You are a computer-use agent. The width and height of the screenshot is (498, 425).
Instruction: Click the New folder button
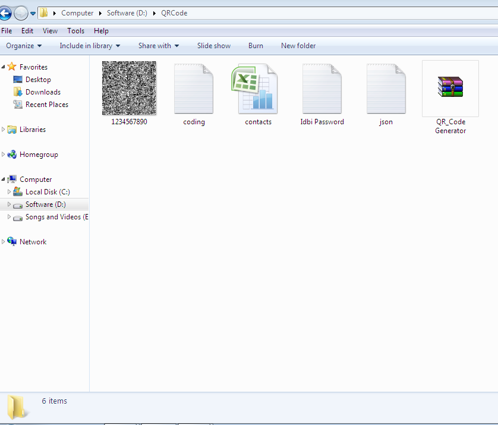(298, 46)
